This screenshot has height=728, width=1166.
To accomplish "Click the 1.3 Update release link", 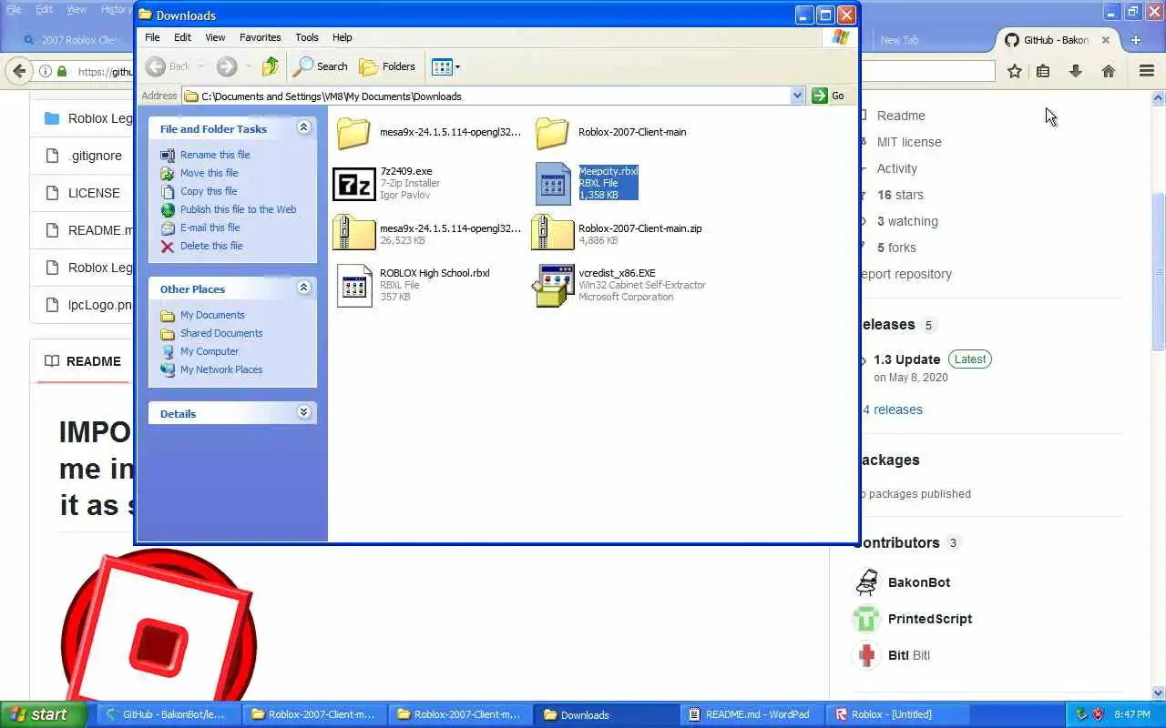I will (906, 359).
